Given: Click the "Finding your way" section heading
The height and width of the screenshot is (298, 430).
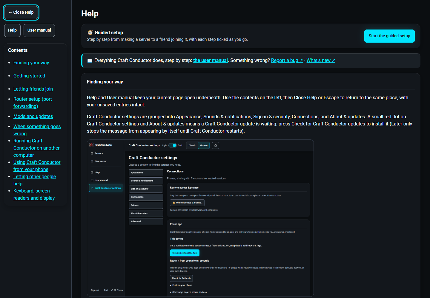Looking at the screenshot, I should pos(105,82).
